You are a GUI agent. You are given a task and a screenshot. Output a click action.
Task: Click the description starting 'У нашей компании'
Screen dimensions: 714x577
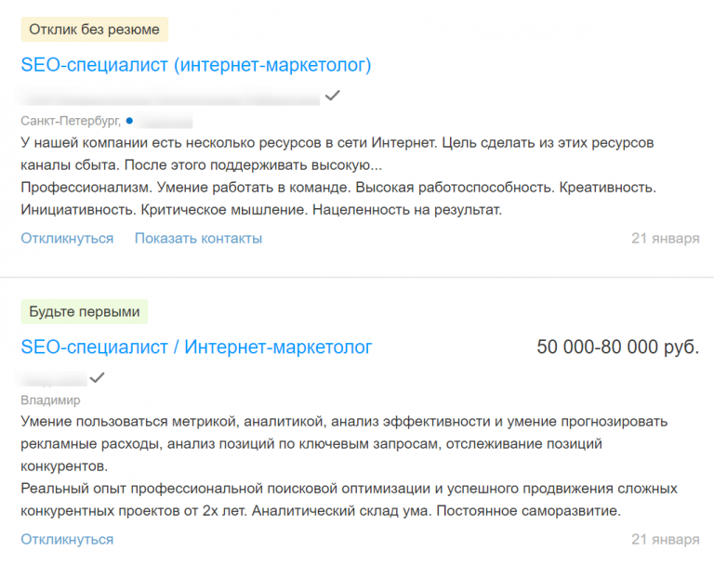337,154
